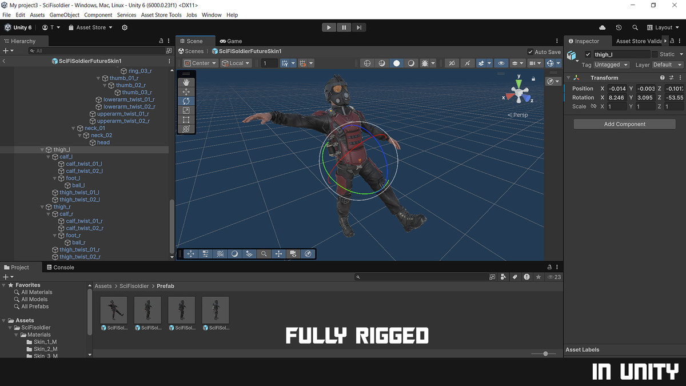Click the Project search by label icon
The image size is (686, 386).
[x=515, y=277]
